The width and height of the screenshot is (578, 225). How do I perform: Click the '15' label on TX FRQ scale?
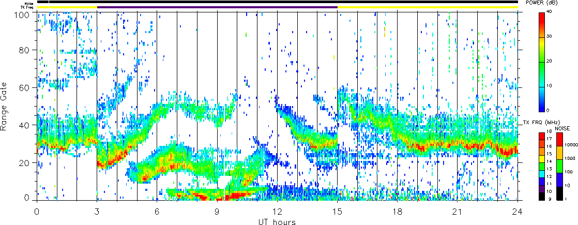tap(549, 154)
